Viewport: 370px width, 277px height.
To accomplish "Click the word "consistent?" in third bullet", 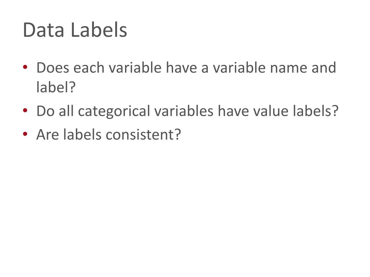I will 143,135.
